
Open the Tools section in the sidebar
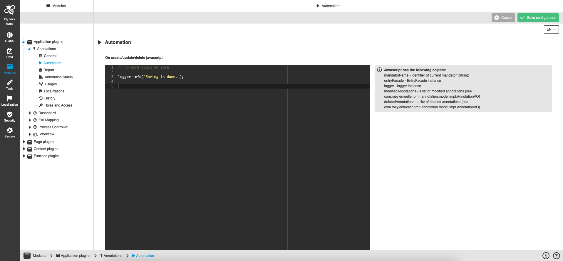[x=10, y=85]
